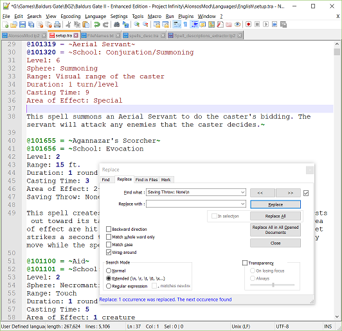The height and width of the screenshot is (331, 342).
Task: Click the macro playback icon
Action: (266, 24)
